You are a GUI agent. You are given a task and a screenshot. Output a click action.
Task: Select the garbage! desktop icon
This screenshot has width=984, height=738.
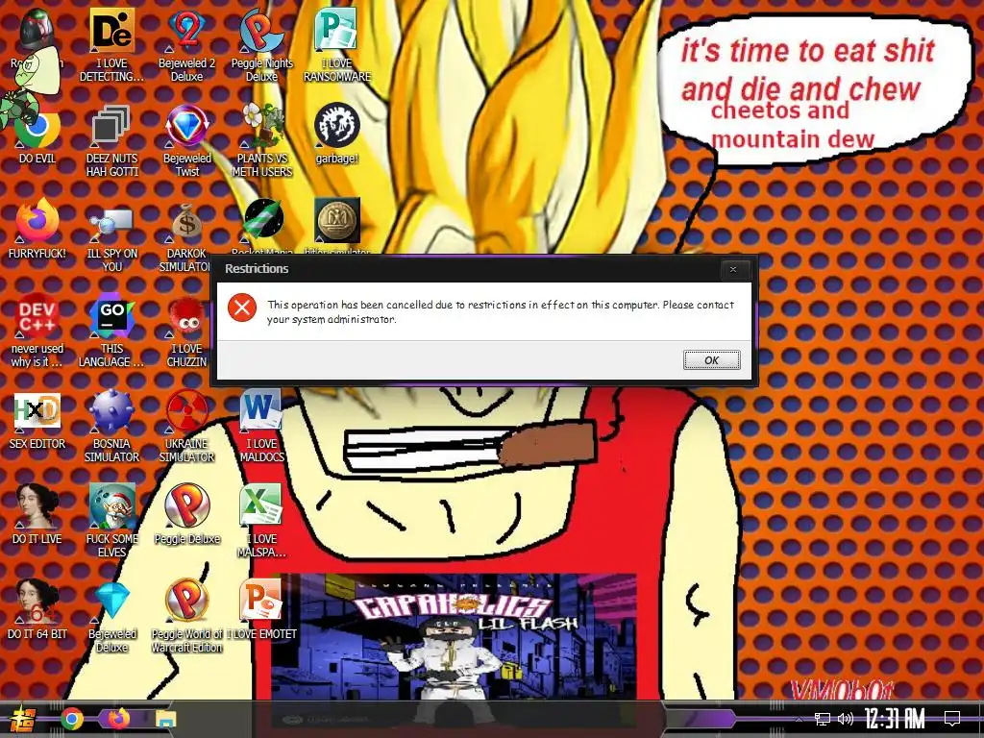337,133
